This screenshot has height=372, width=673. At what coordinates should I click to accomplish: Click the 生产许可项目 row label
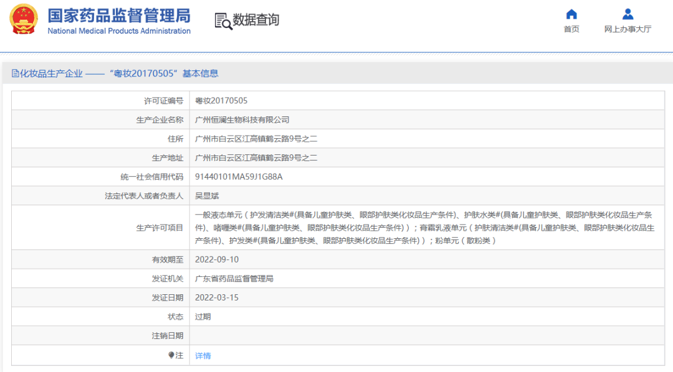pos(160,228)
